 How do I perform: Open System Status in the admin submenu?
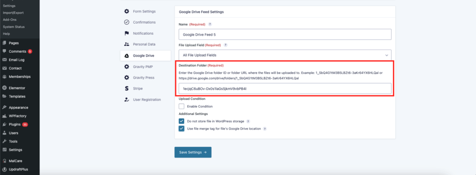click(x=13, y=26)
